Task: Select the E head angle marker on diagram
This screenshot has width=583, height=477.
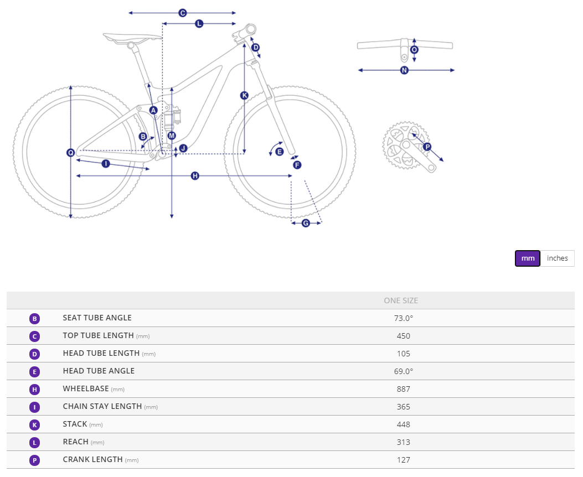Action: click(x=279, y=152)
